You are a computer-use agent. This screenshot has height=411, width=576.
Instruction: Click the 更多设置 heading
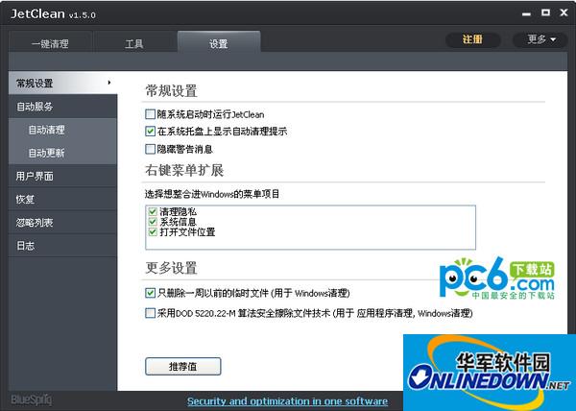tap(171, 268)
